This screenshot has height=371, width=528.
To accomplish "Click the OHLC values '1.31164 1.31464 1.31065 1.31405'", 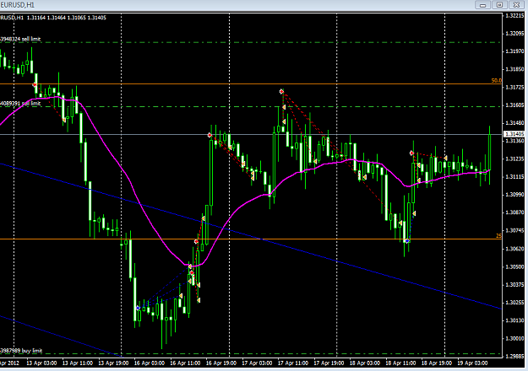I will pos(67,18).
